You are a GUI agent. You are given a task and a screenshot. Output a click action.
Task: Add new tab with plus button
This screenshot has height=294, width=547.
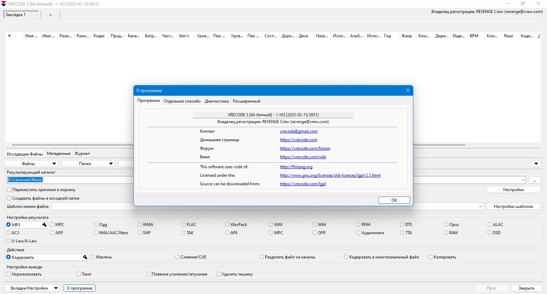point(50,15)
